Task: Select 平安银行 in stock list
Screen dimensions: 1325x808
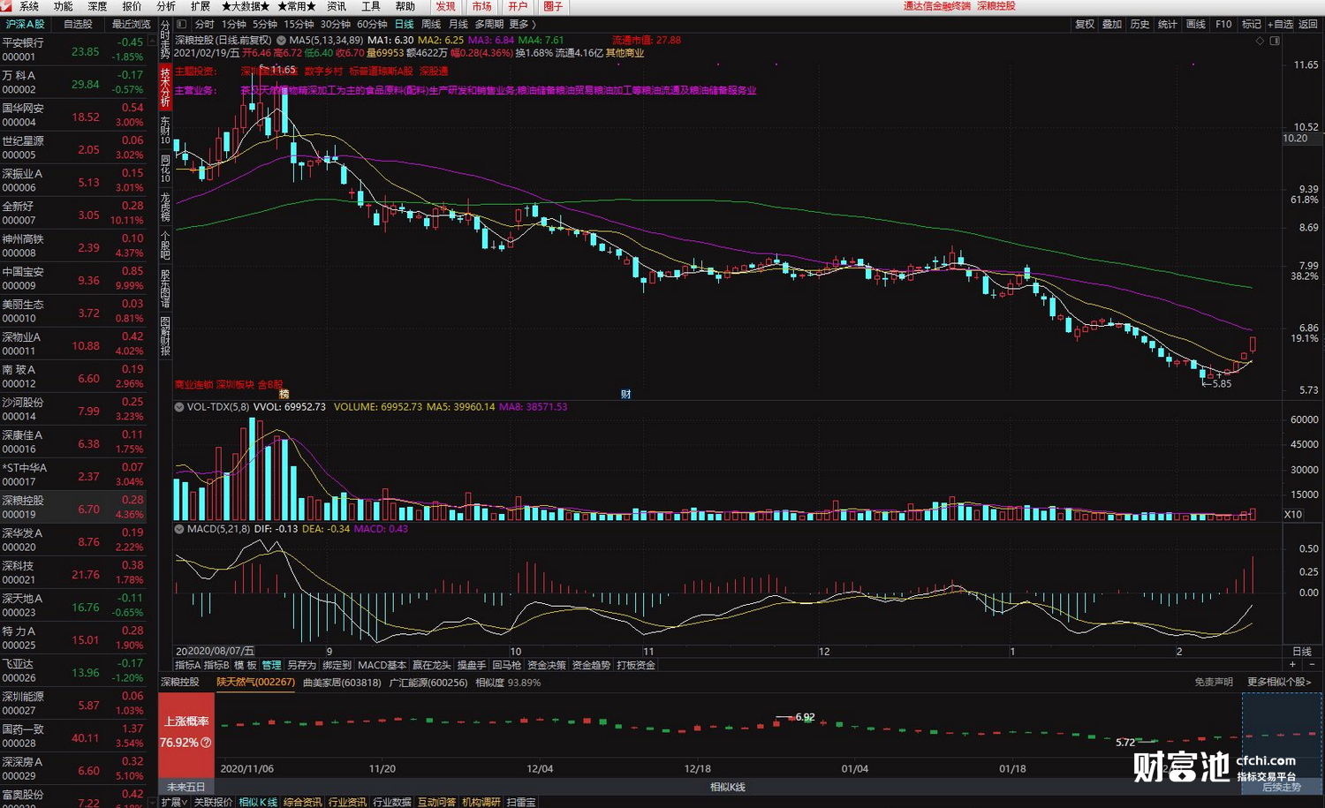Action: tap(73, 49)
